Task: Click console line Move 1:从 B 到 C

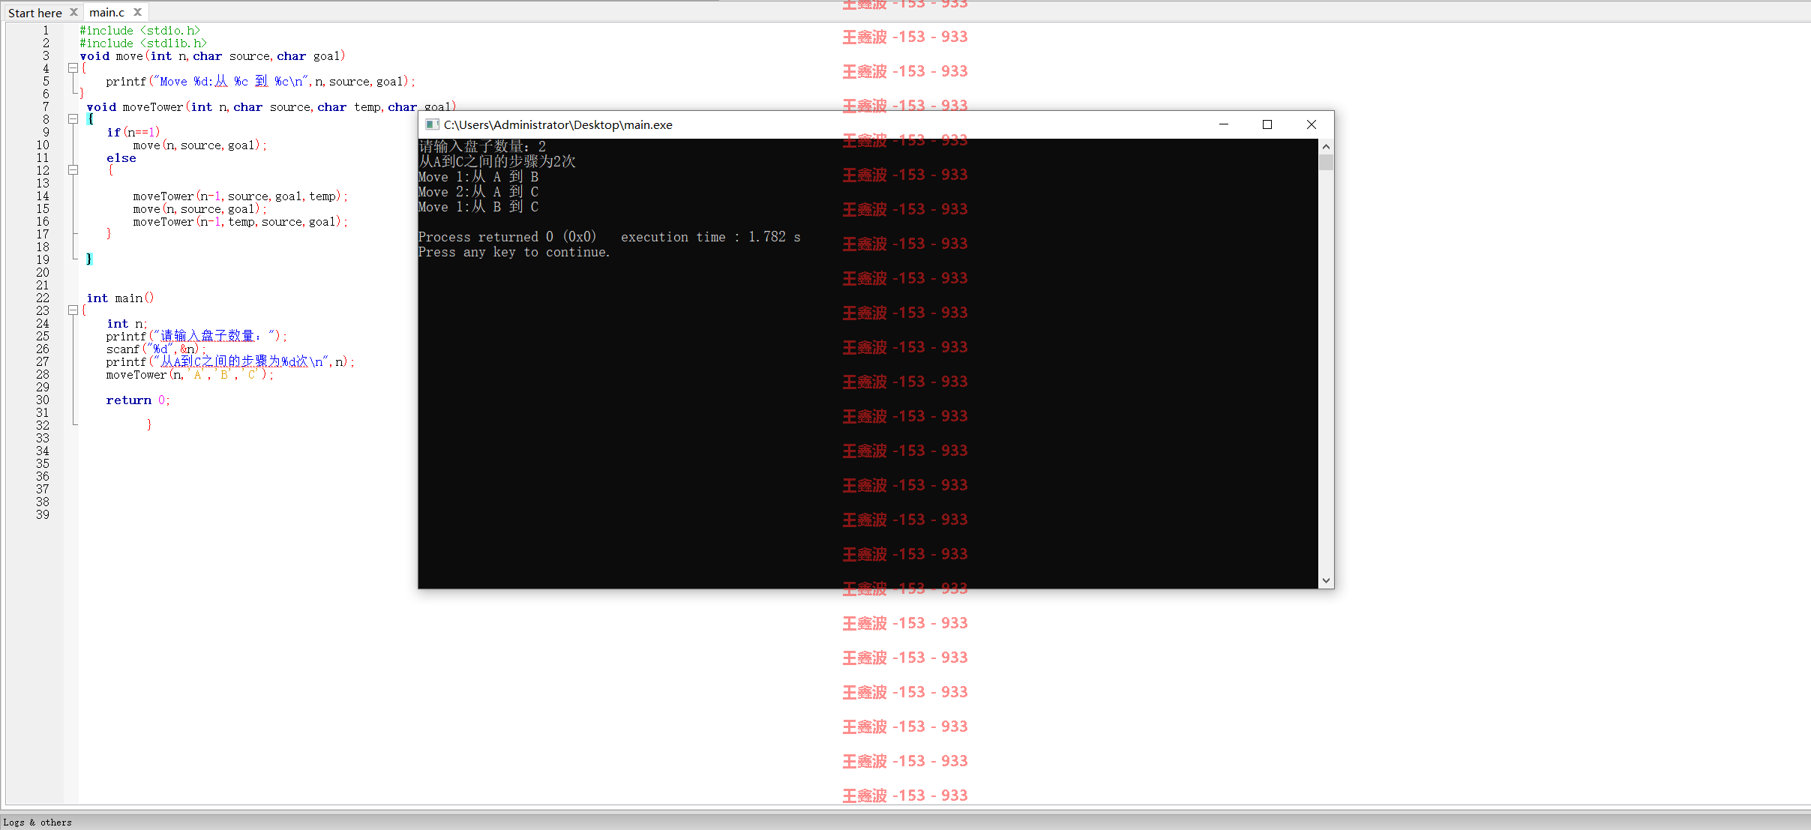Action: coord(478,208)
